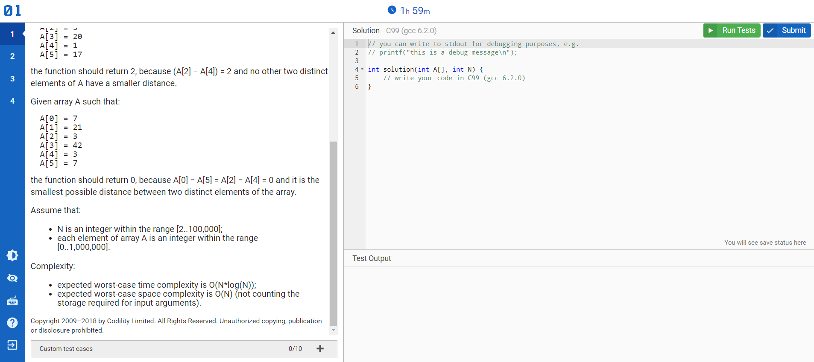814x362 pixels.
Task: Switch to task 1 tab
Action: tap(12, 34)
